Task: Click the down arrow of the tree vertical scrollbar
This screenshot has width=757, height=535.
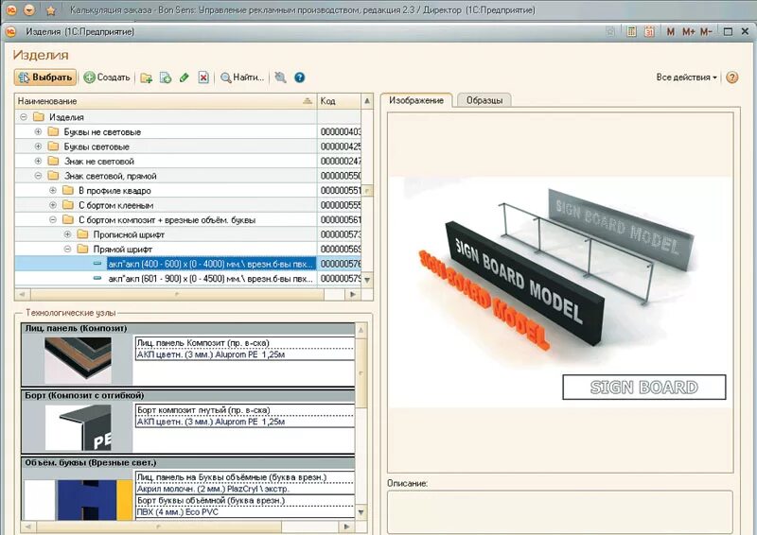Action: tap(367, 280)
